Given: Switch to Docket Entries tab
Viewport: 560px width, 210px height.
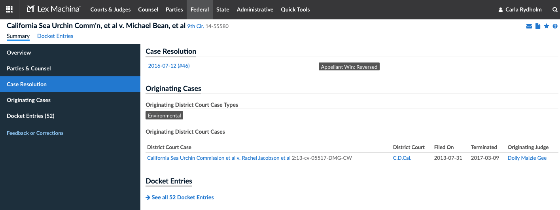Looking at the screenshot, I should [x=55, y=36].
